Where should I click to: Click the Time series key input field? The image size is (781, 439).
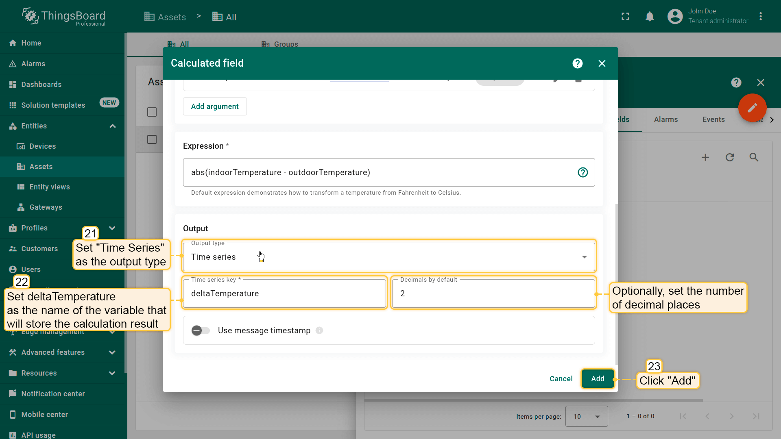(x=284, y=293)
